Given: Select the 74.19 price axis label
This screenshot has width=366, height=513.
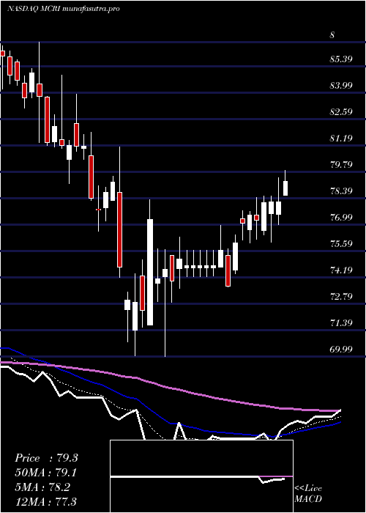Looking at the screenshot, I should pyautogui.click(x=341, y=270).
